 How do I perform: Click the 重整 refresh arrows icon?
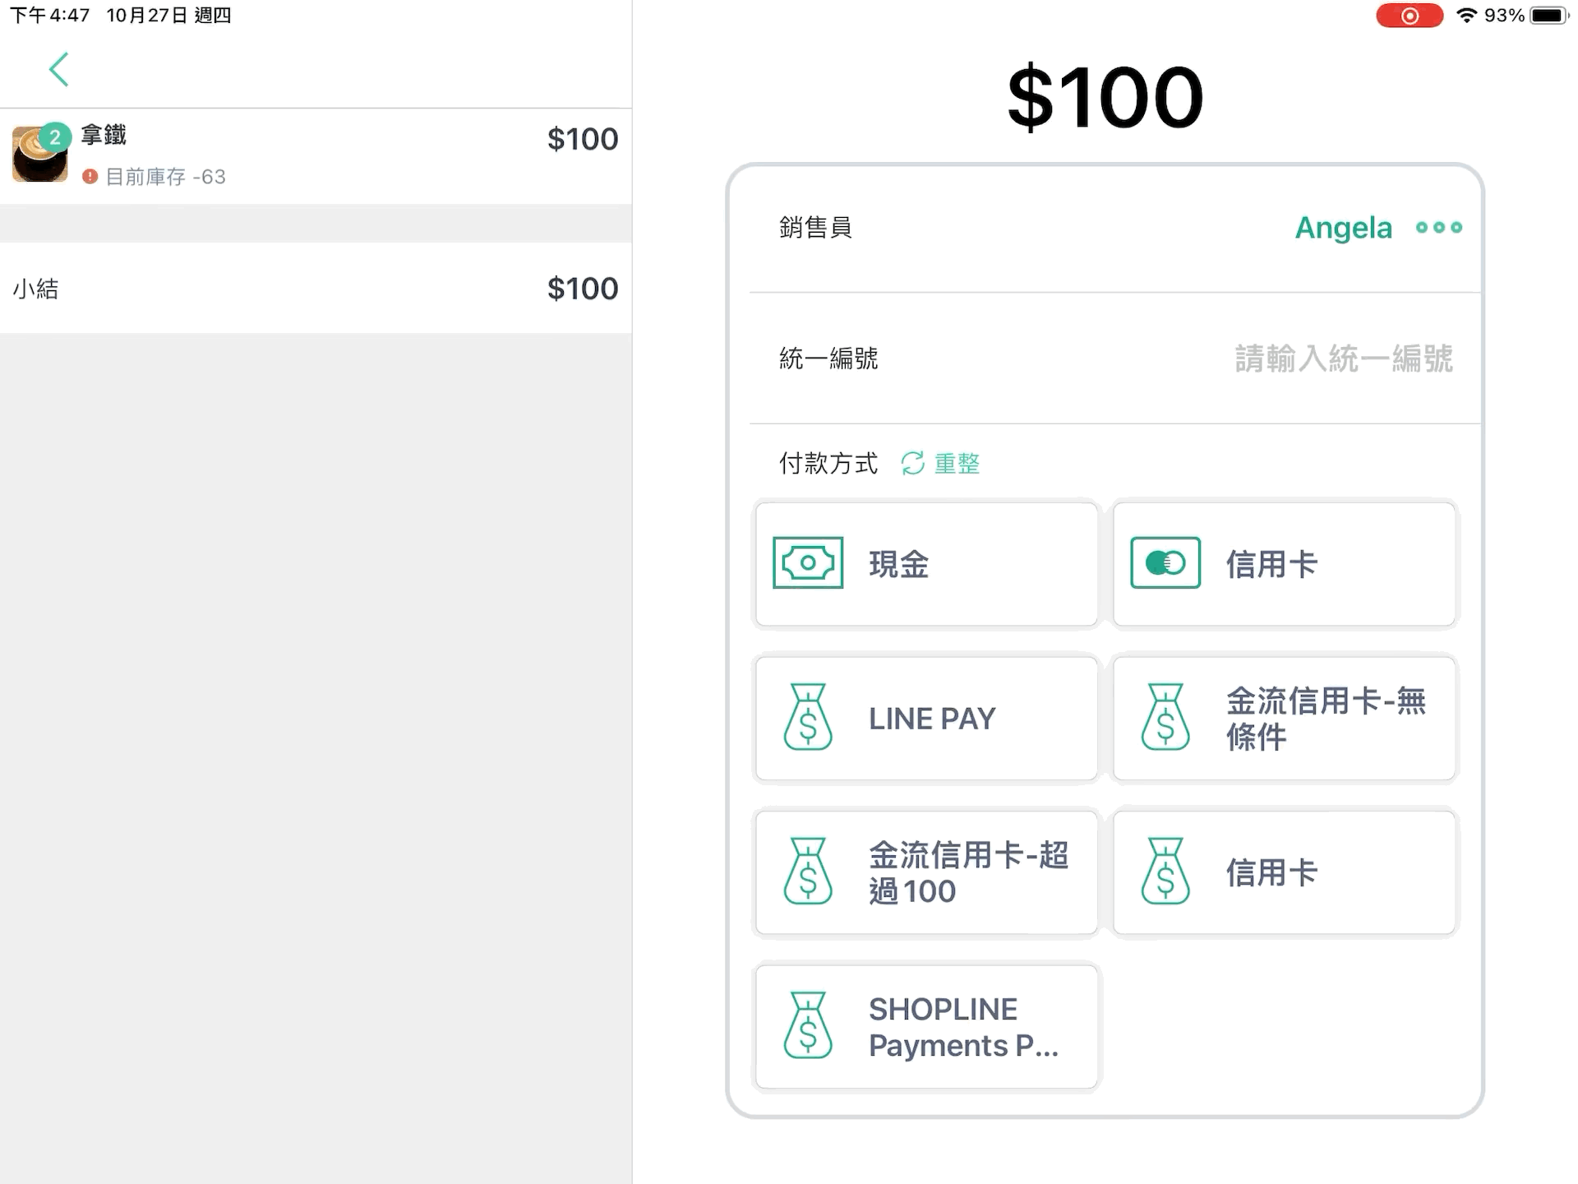(x=912, y=464)
